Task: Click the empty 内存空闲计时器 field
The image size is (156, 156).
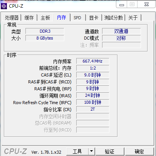Action: (x=92, y=116)
